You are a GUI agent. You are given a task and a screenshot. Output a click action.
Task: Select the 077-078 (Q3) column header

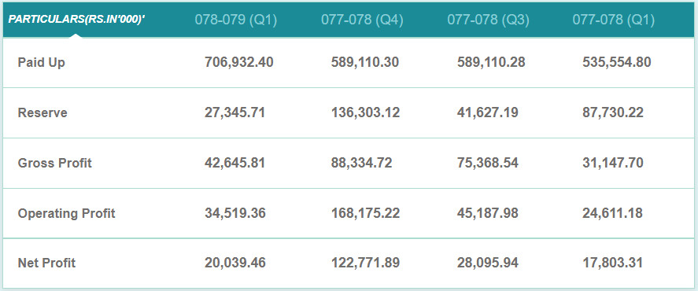point(489,20)
